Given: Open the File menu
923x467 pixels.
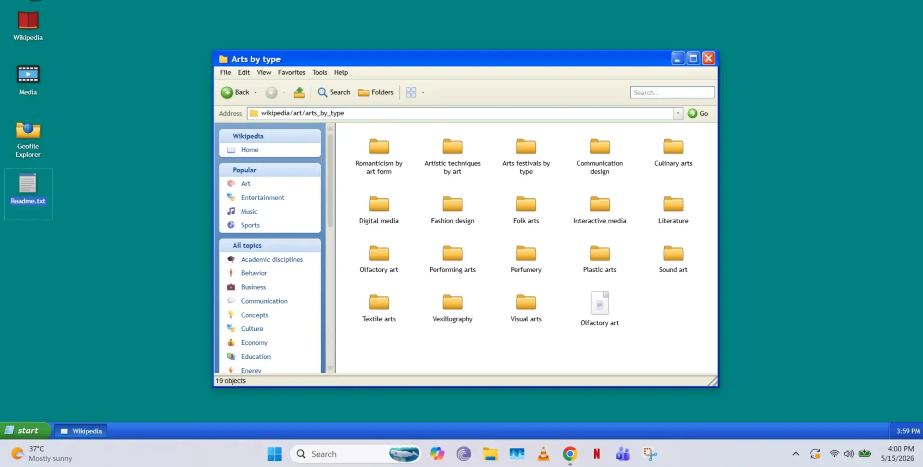Looking at the screenshot, I should pyautogui.click(x=225, y=73).
